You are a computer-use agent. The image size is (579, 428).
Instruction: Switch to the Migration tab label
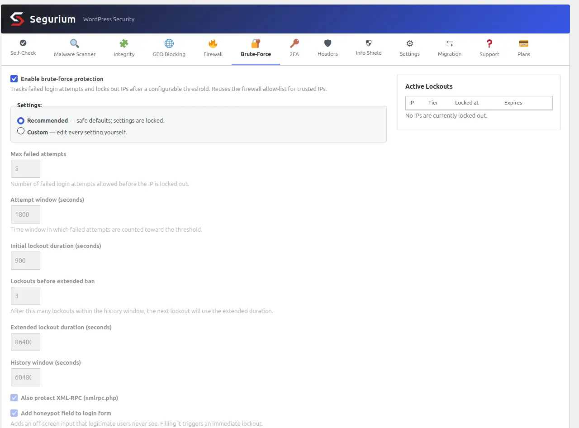pyautogui.click(x=450, y=54)
